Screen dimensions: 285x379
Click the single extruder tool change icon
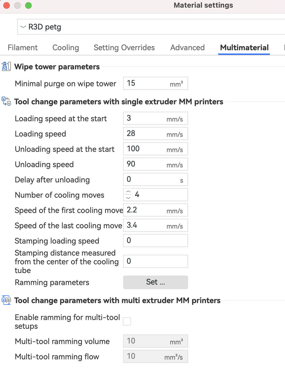click(6, 101)
